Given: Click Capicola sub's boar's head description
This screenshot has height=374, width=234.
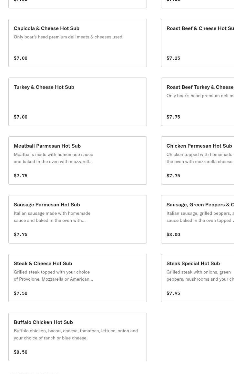Looking at the screenshot, I should [68, 37].
